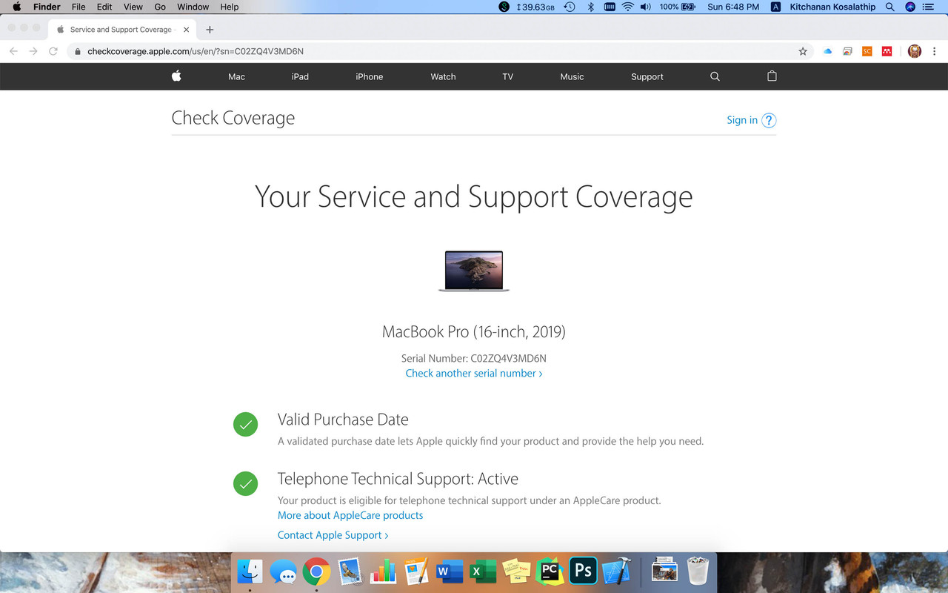Open the photos stack in Dock

[x=664, y=572]
